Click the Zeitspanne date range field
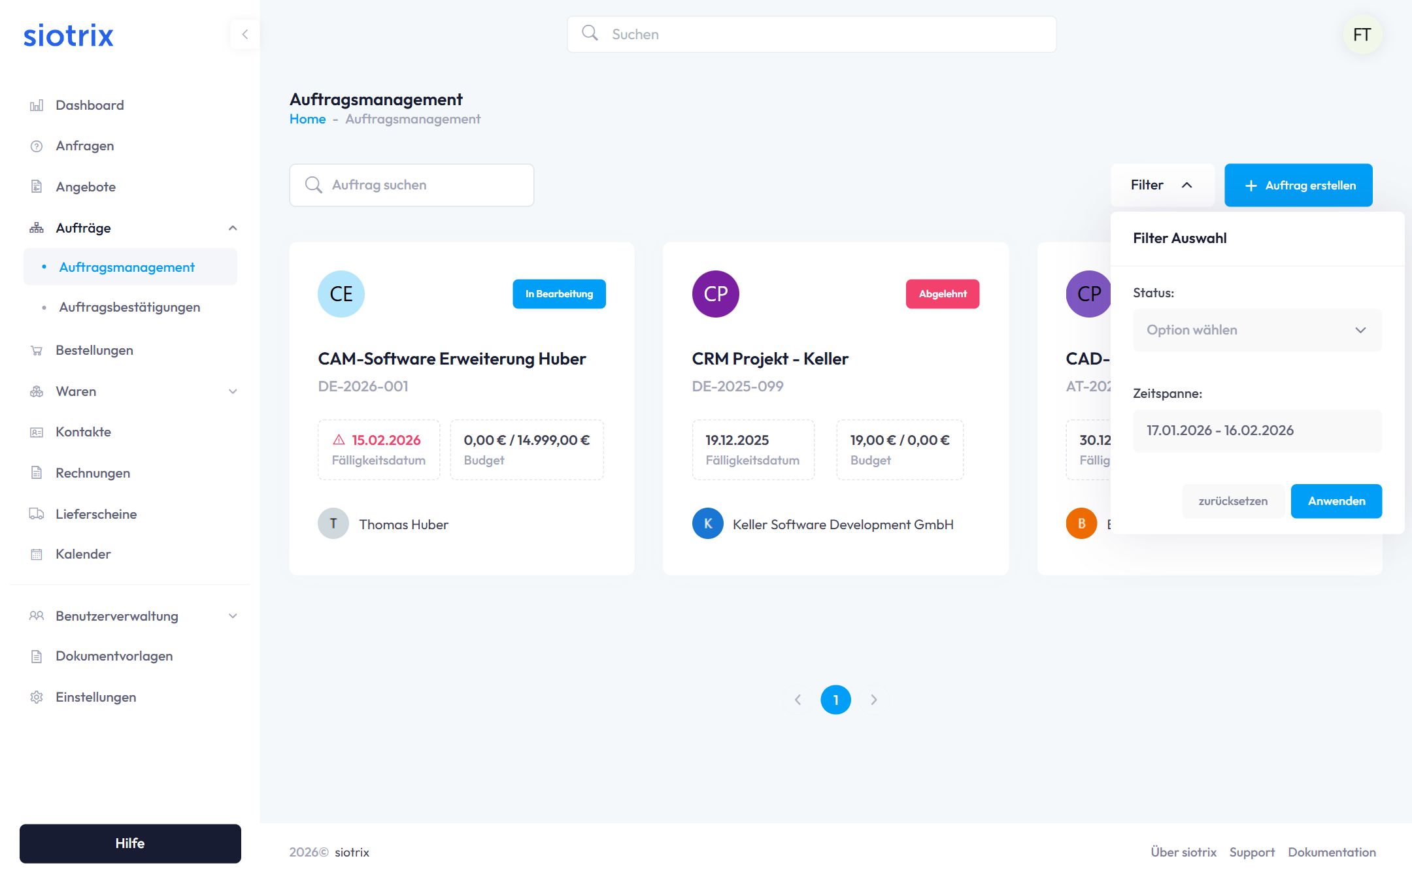The height and width of the screenshot is (882, 1412). click(1256, 431)
